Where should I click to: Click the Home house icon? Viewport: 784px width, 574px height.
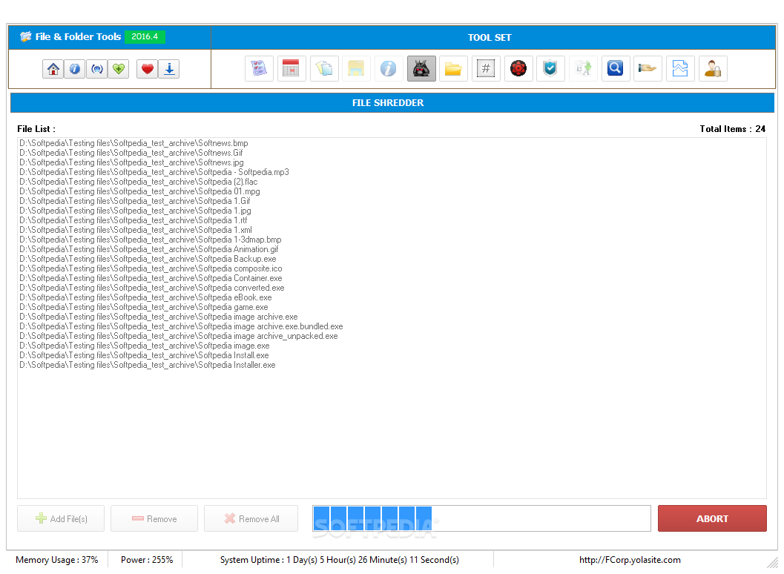click(x=53, y=69)
